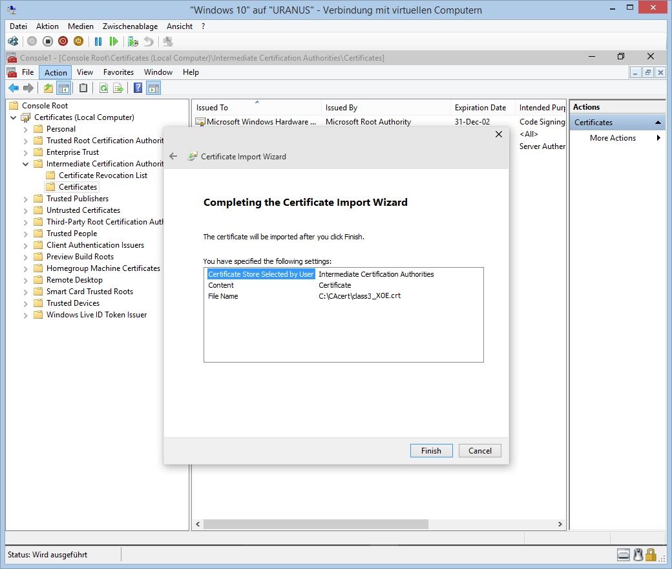Click the red Shut Down VM icon

(x=63, y=41)
